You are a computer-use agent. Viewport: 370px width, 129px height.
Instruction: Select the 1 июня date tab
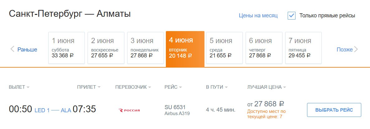click(66, 48)
